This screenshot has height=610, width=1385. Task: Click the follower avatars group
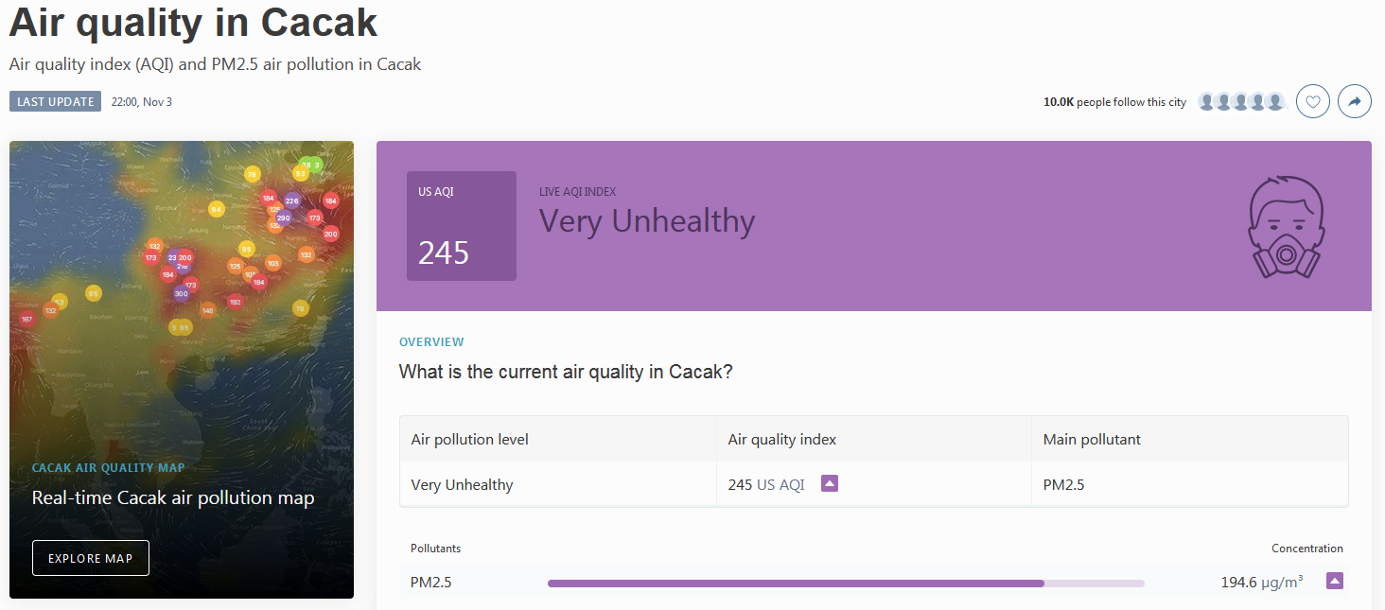click(x=1242, y=101)
